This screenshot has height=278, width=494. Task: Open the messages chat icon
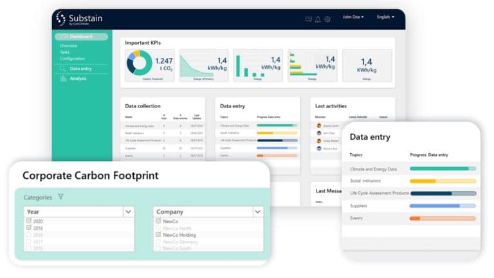[308, 19]
